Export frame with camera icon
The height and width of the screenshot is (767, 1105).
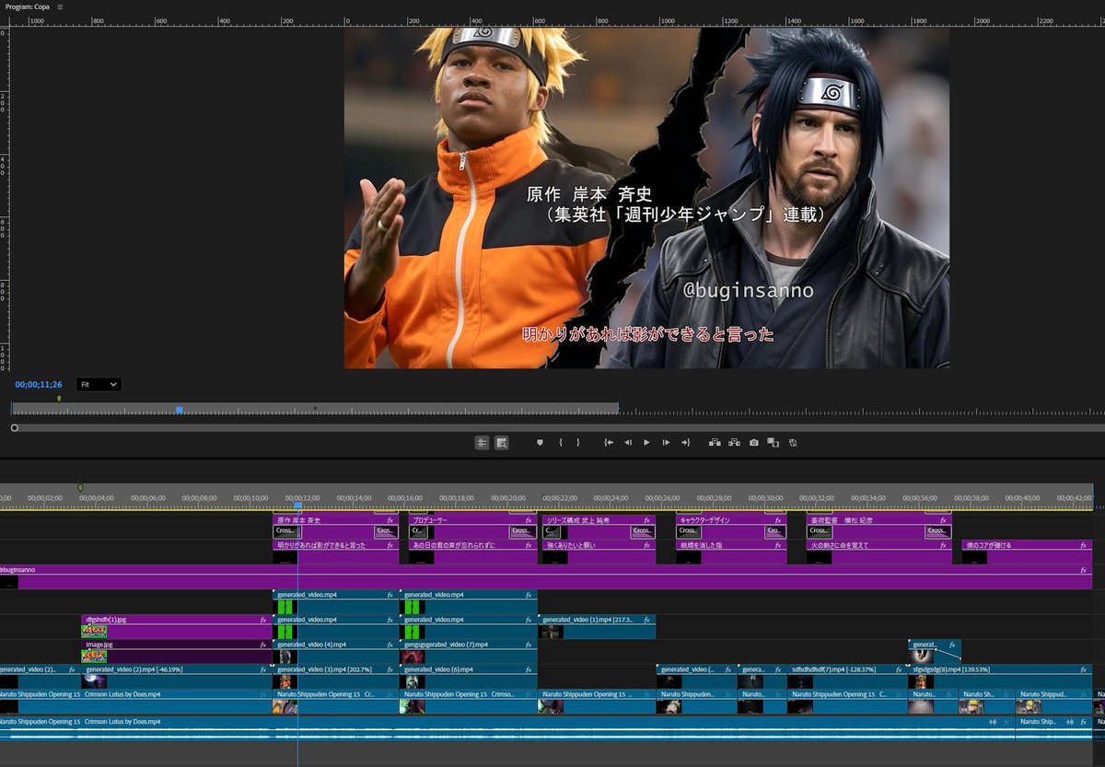click(x=753, y=443)
